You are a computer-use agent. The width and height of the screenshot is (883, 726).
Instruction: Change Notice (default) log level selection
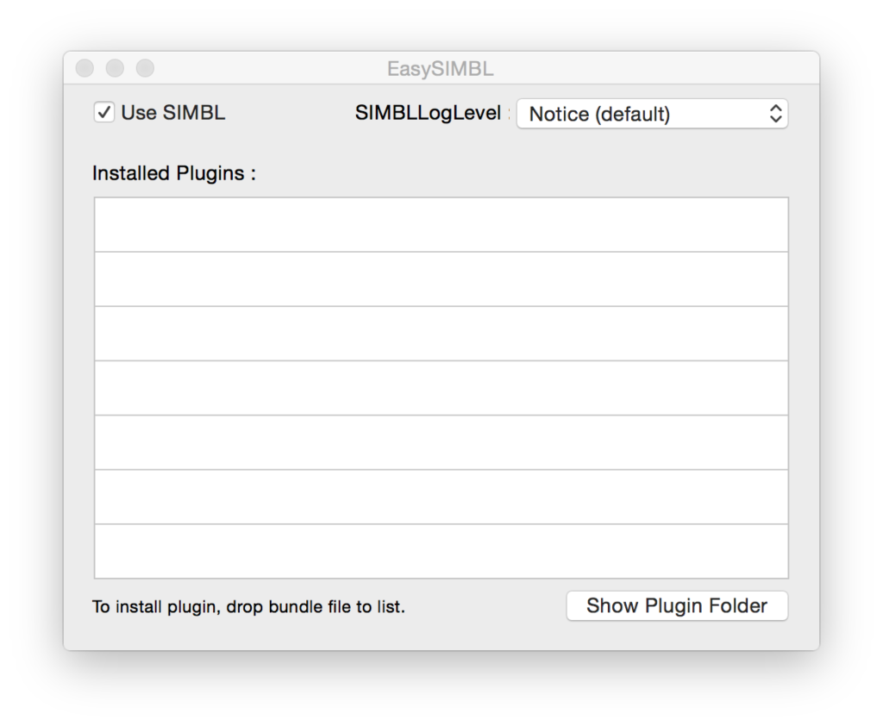pos(652,113)
